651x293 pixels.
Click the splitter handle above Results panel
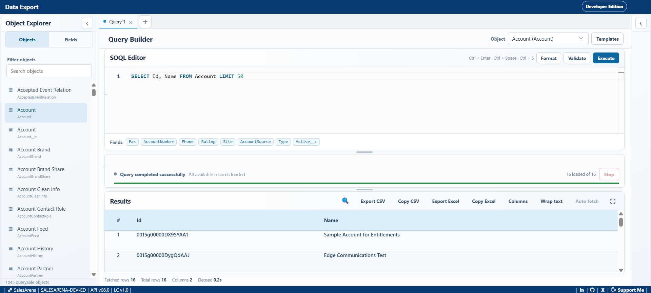click(364, 190)
